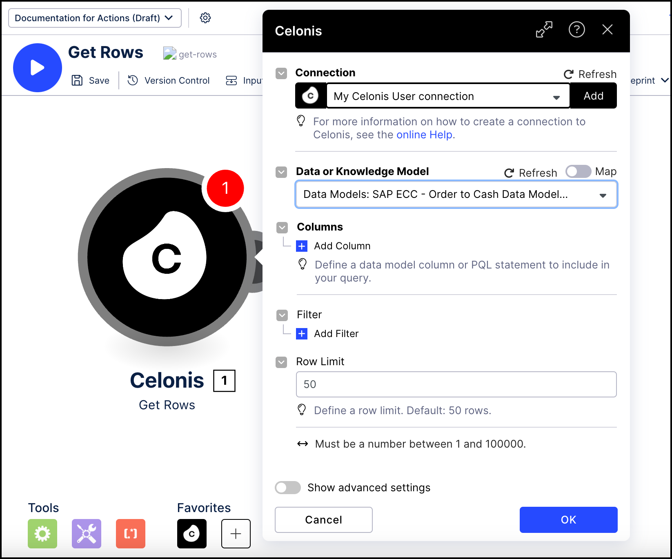
Task: Click the Save disk icon
Action: pyautogui.click(x=77, y=80)
